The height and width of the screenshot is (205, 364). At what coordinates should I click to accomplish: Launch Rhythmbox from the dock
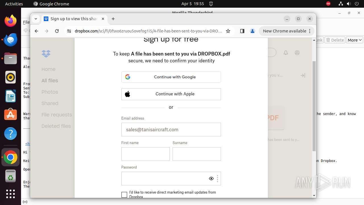click(11, 77)
